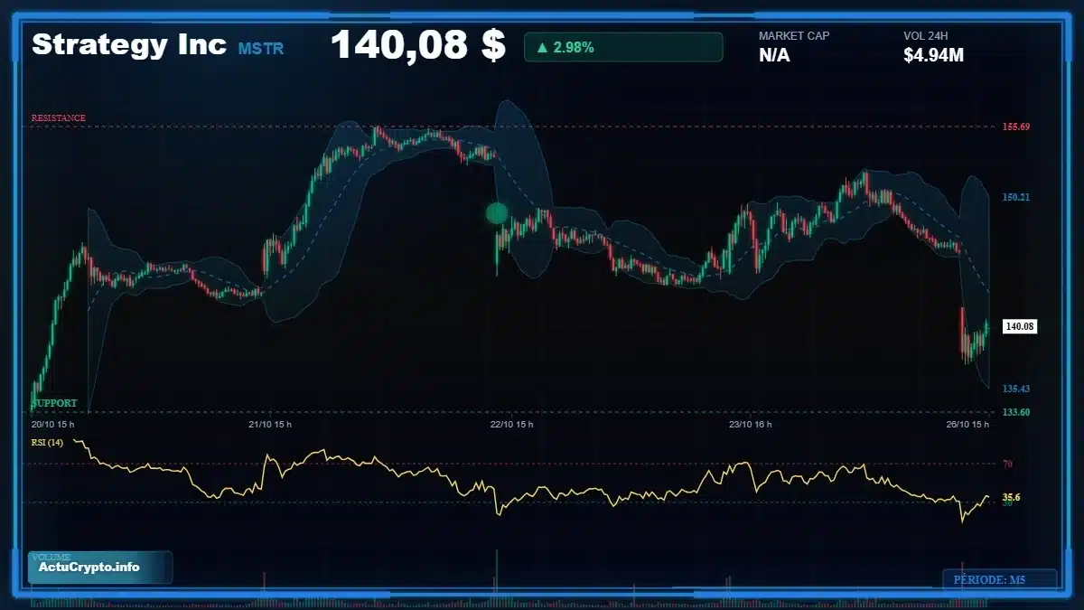The width and height of the screenshot is (1084, 610).
Task: Click the 150.21 upper band value
Action: 1016,197
